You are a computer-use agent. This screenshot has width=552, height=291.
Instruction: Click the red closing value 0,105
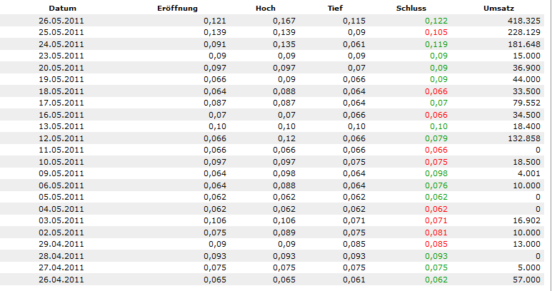coord(436,33)
